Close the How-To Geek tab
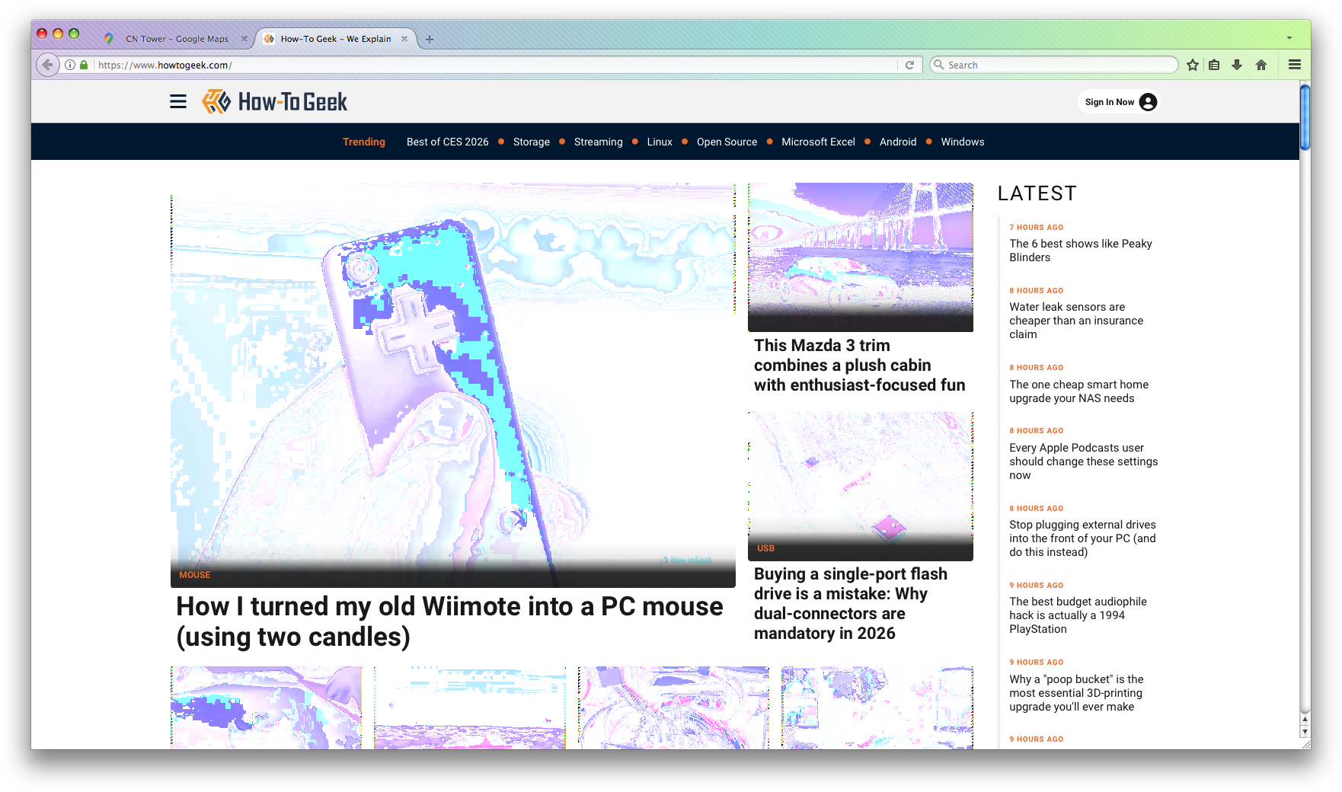Viewport: 1342px width, 792px height. pyautogui.click(x=404, y=39)
